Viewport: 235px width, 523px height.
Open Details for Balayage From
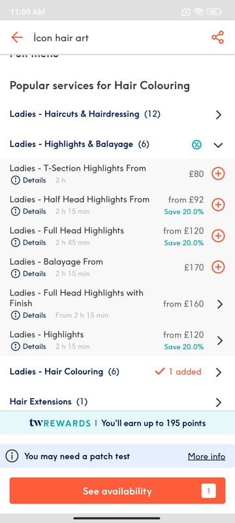tap(28, 274)
